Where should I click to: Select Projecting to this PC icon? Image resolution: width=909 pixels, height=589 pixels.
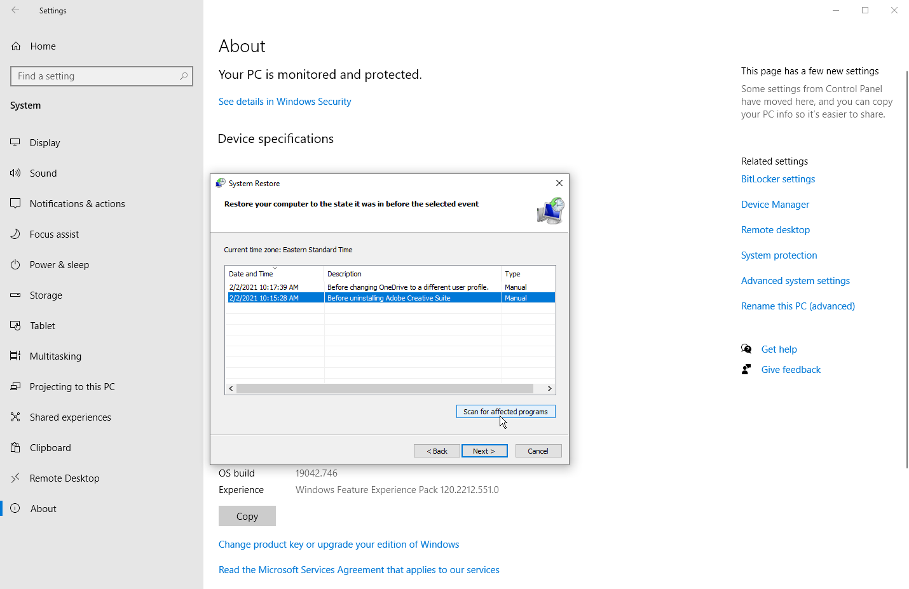click(15, 386)
